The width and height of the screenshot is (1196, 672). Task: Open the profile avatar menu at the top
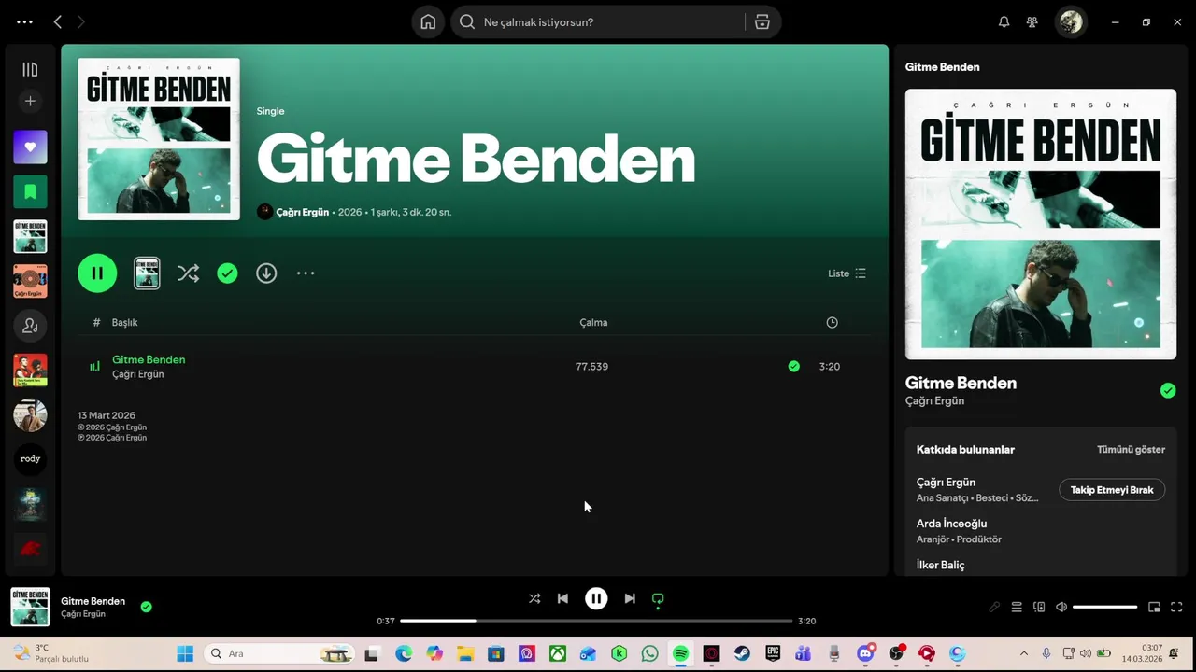pos(1072,21)
